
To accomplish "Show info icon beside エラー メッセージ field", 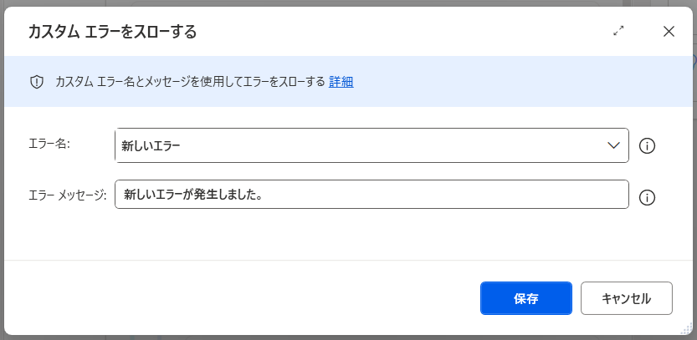I will coord(647,198).
